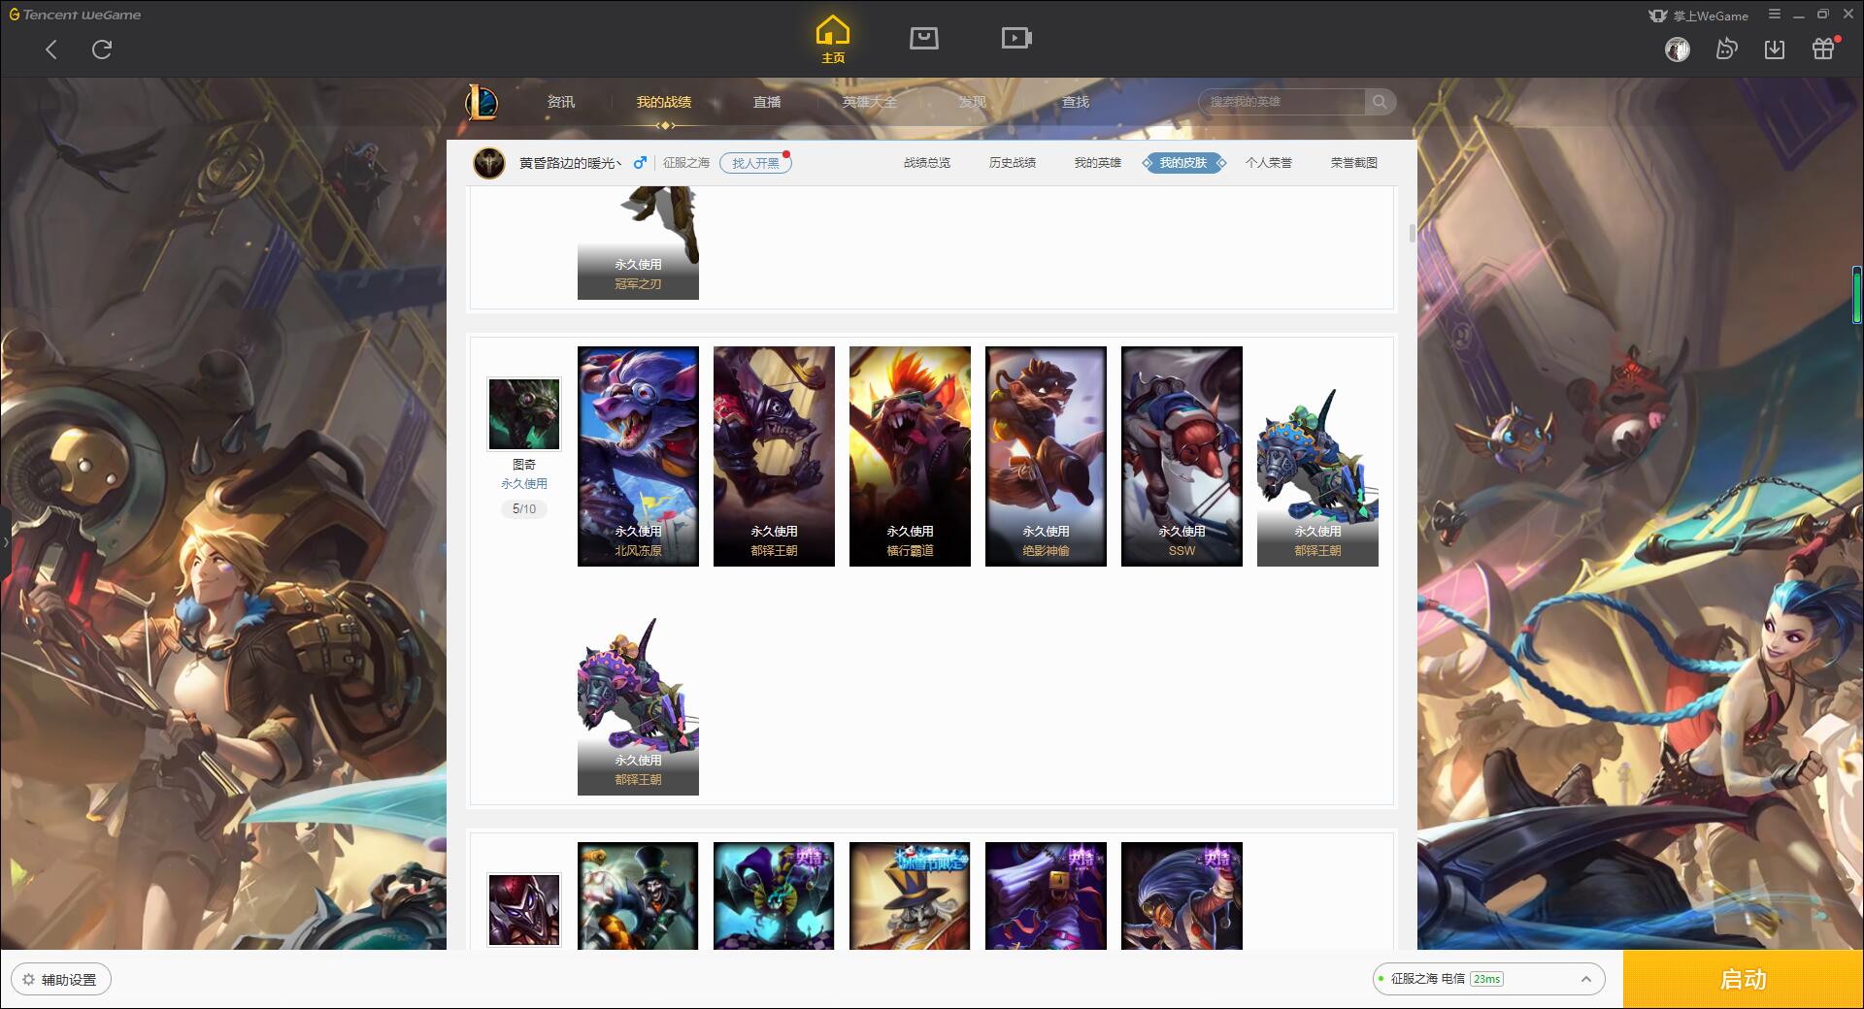
Task: Open the hamburger main menu icon
Action: pos(1775,15)
